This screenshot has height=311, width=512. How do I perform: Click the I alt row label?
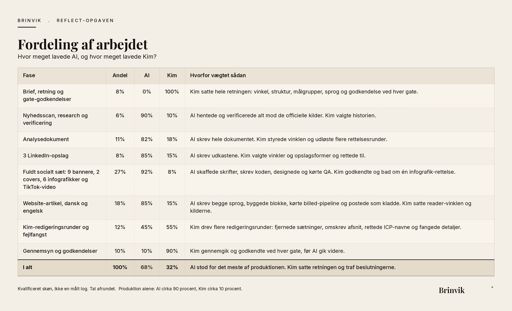pos(28,267)
